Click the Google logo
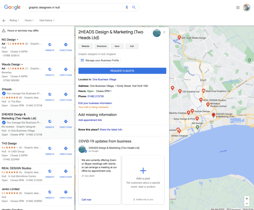This screenshot has width=254, height=210. [x=12, y=7]
